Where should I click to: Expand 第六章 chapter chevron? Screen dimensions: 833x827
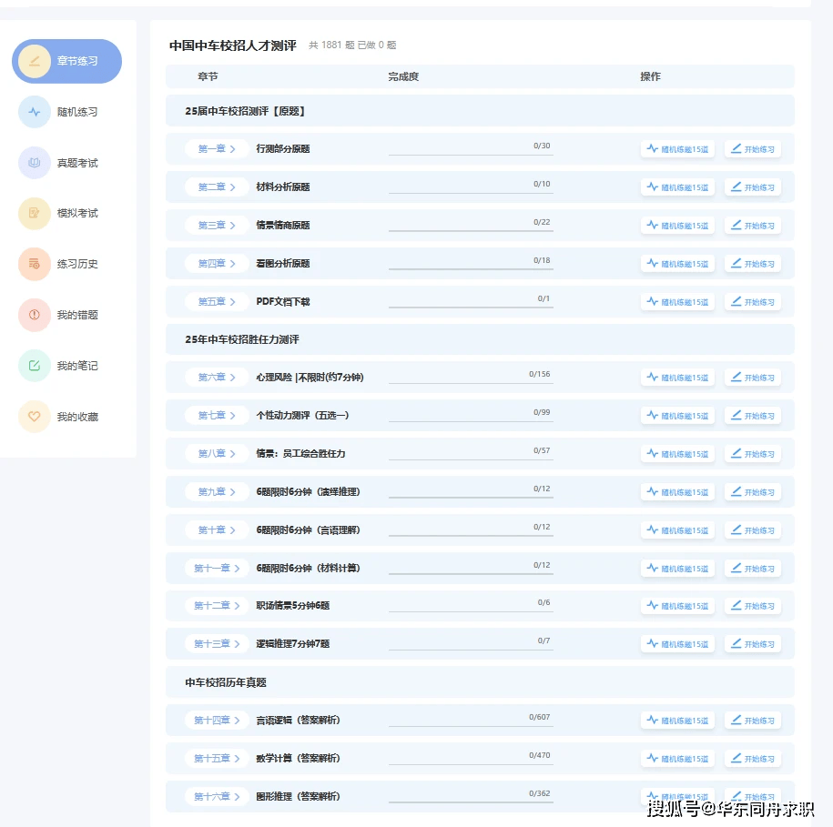pos(233,378)
